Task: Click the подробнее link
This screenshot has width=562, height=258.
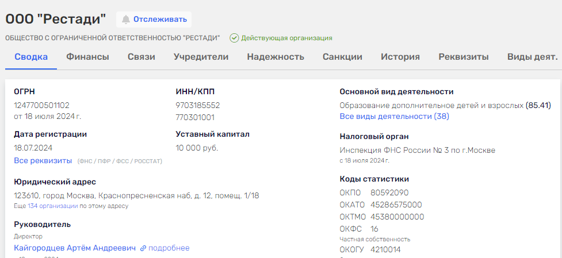Action: 169,248
